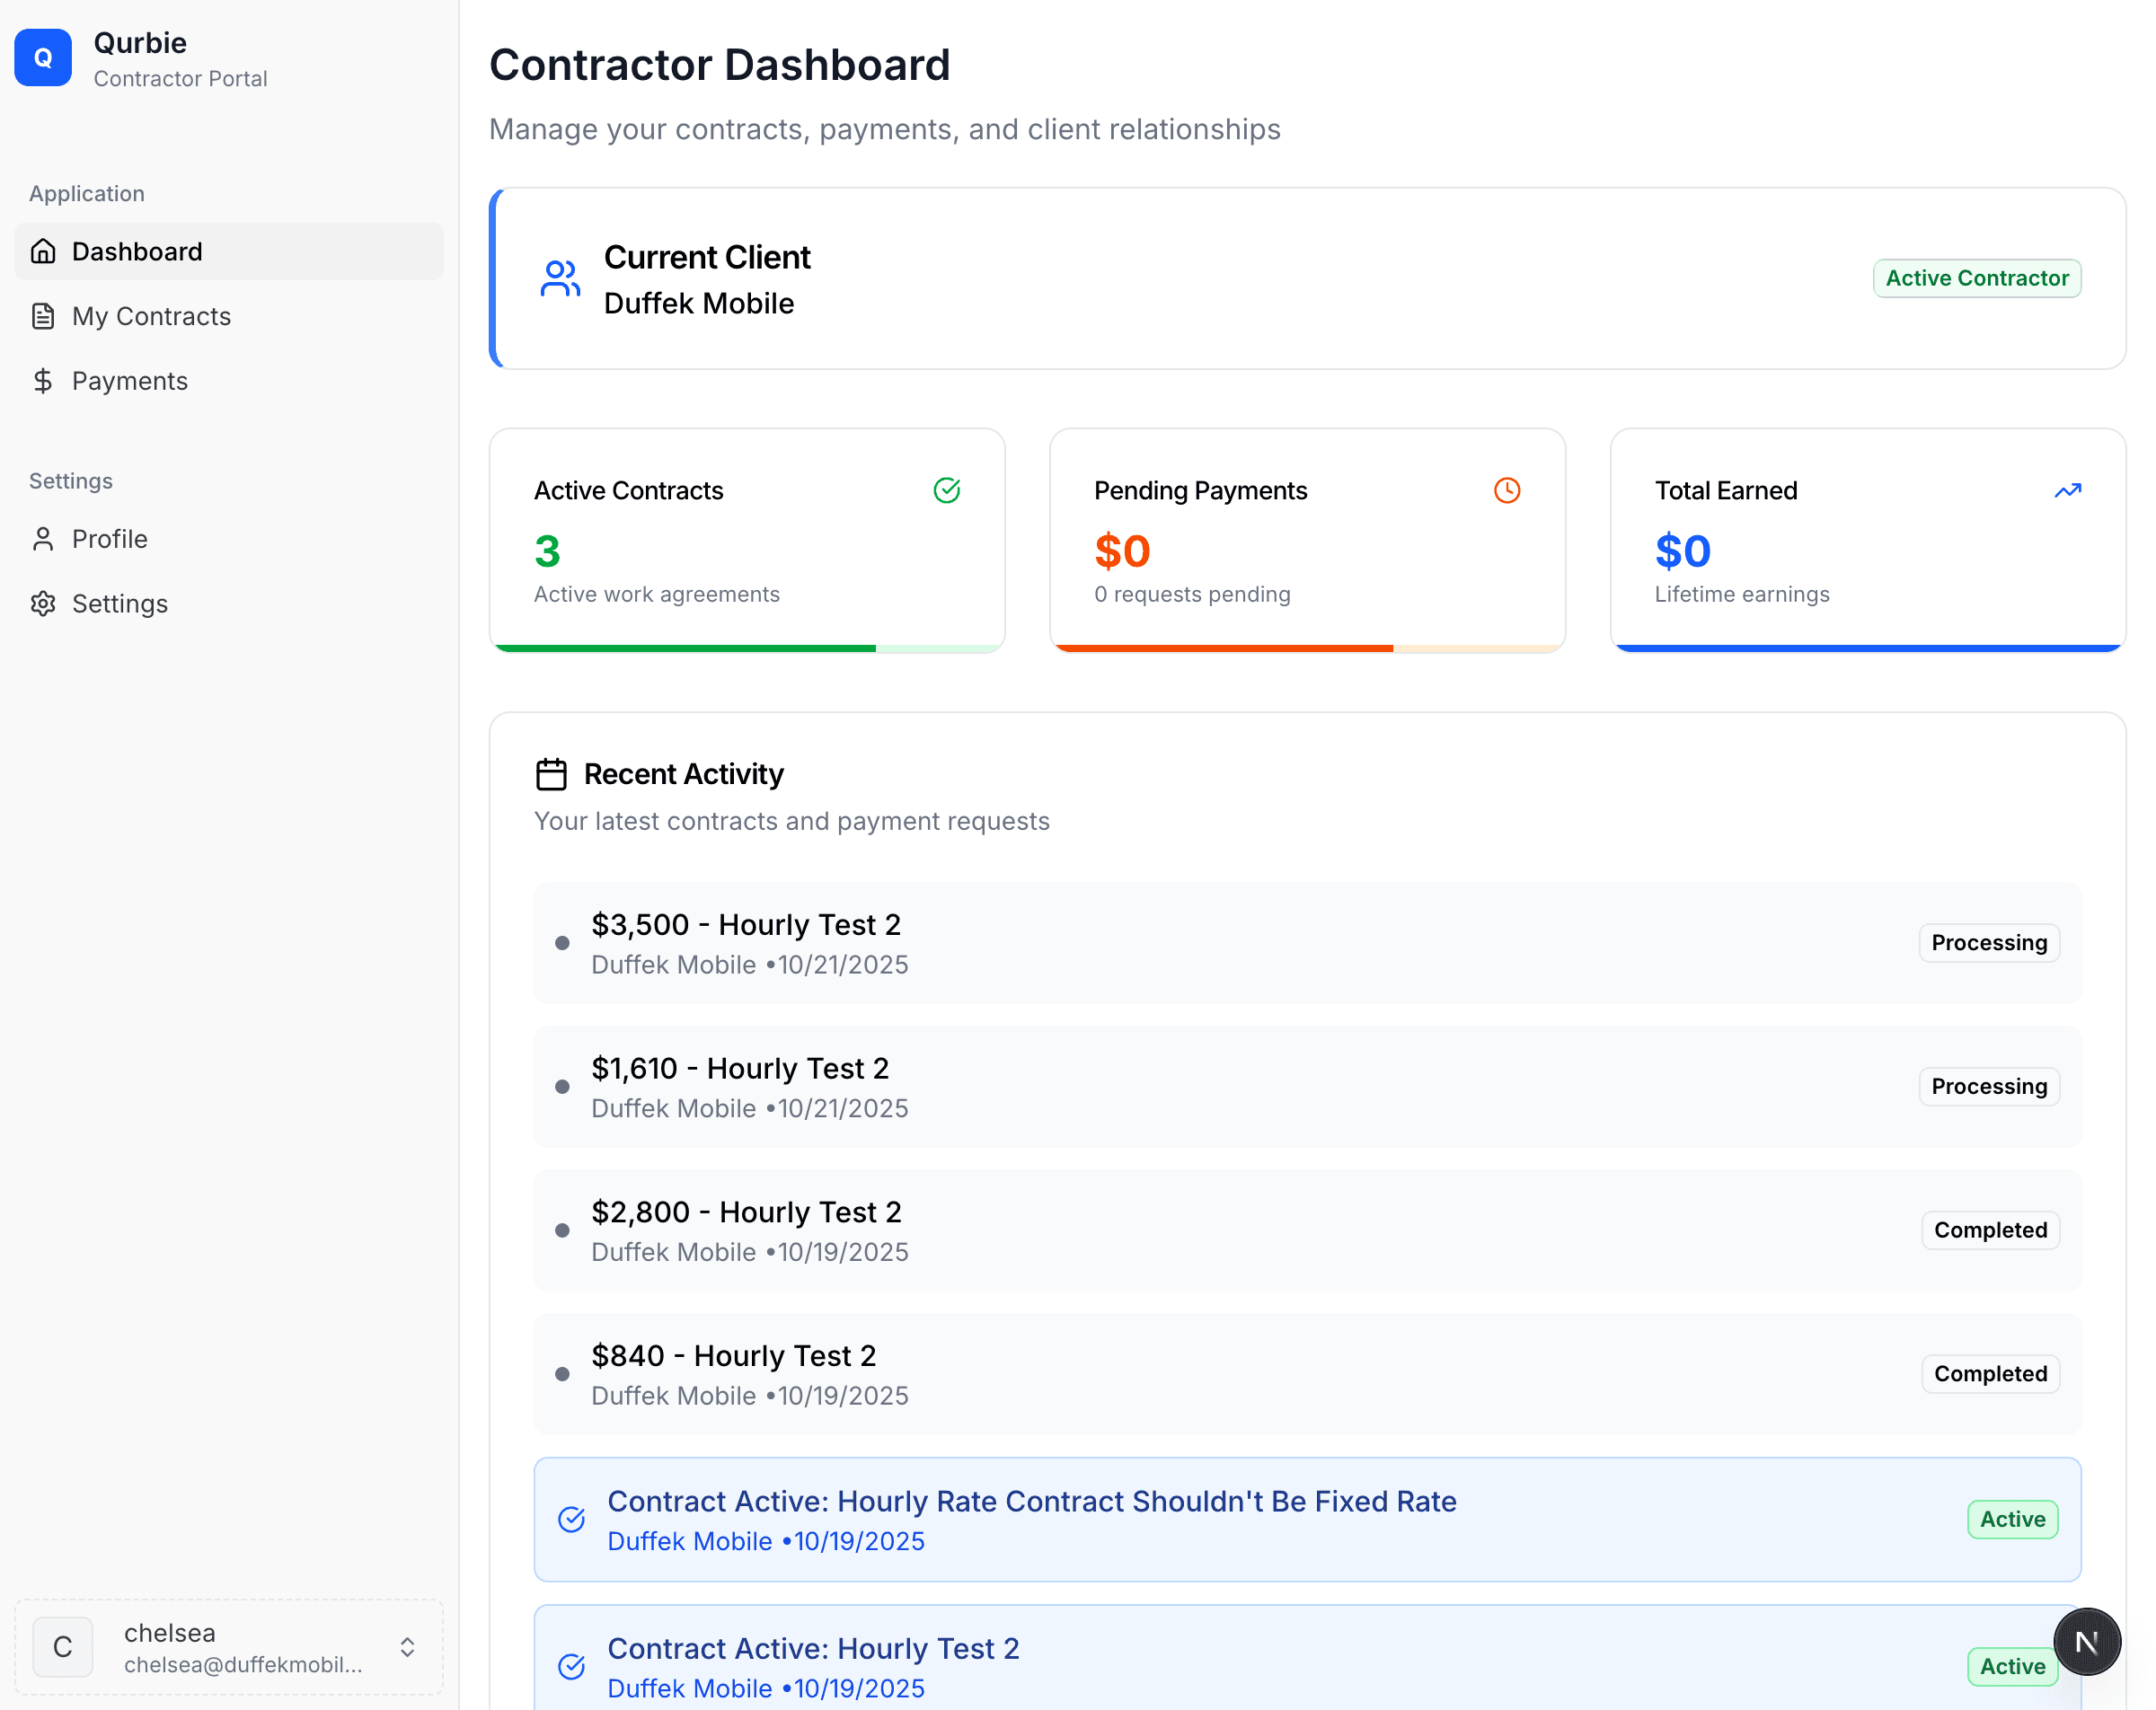
Task: Select the $1,610 - Hourly Test 2 entry
Action: [x=1307, y=1087]
